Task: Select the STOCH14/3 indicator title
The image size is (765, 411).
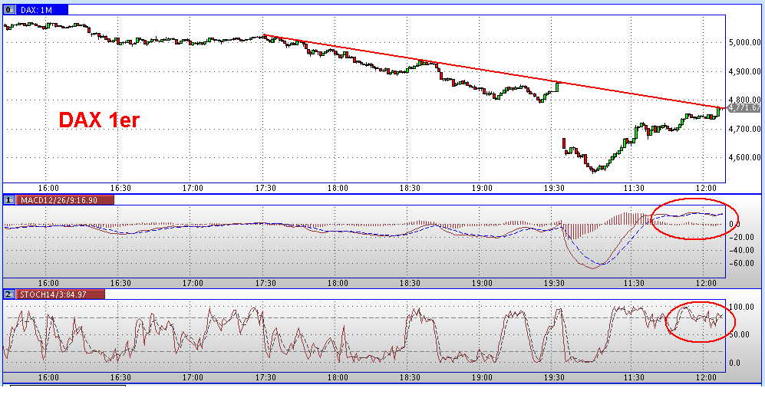Action: 61,294
